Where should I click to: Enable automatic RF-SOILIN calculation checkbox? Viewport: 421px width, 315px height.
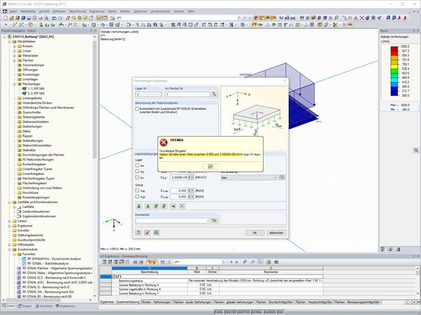pyautogui.click(x=137, y=109)
